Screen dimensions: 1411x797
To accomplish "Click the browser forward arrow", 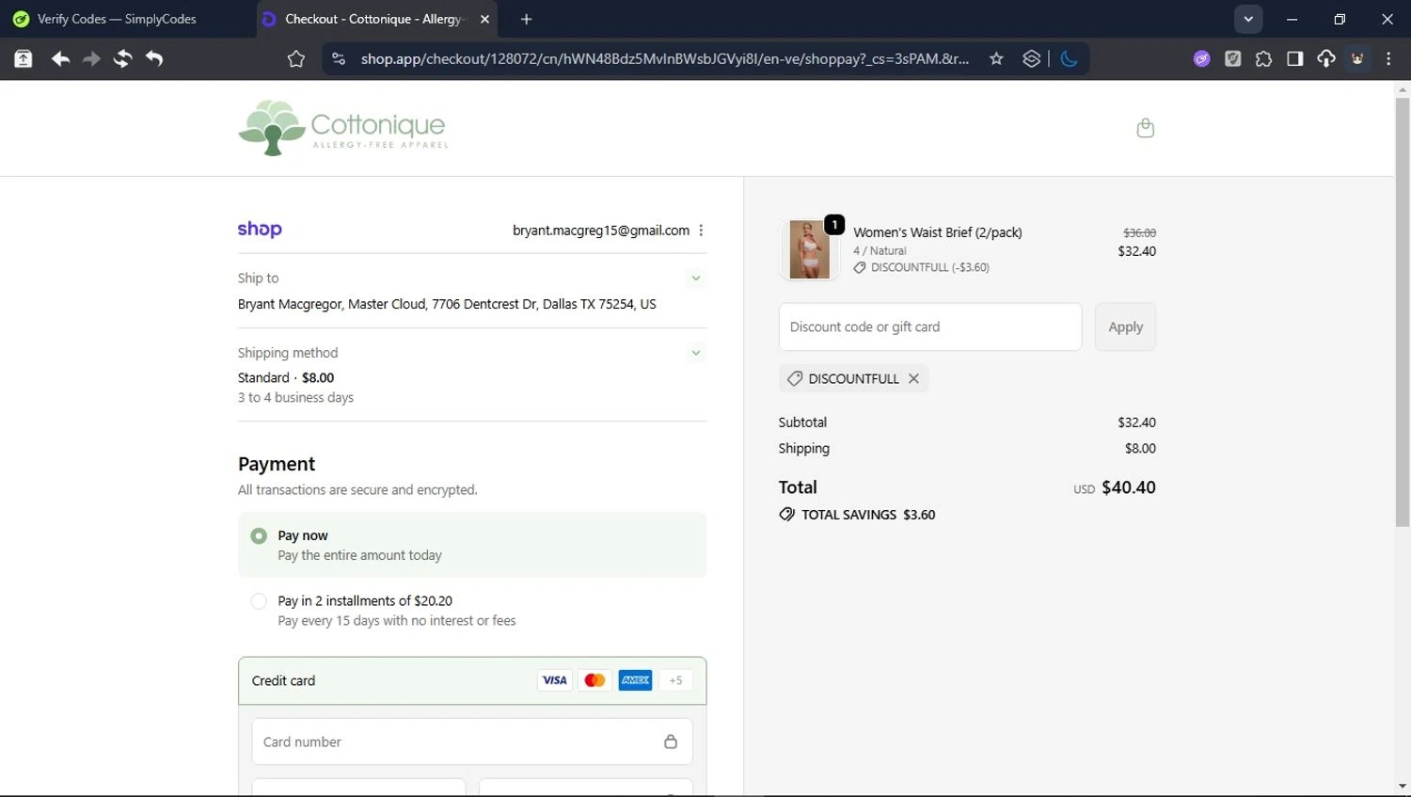I will 91,58.
